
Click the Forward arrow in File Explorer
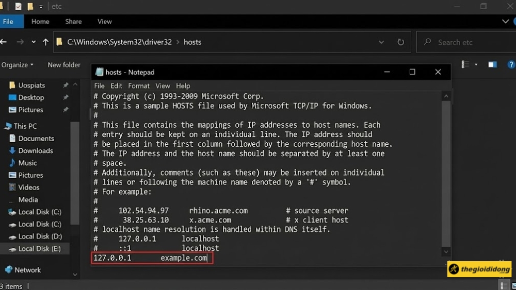pos(20,42)
